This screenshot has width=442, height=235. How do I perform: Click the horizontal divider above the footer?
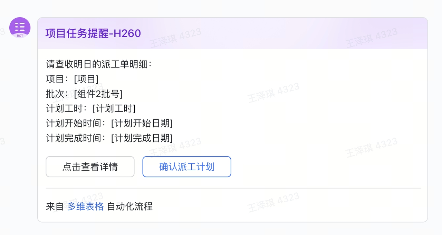click(x=233, y=188)
